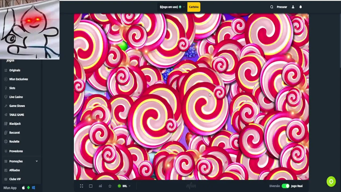Image resolution: width=341 pixels, height=192 pixels.
Task: Open the Originals games category
Action: 15,70
